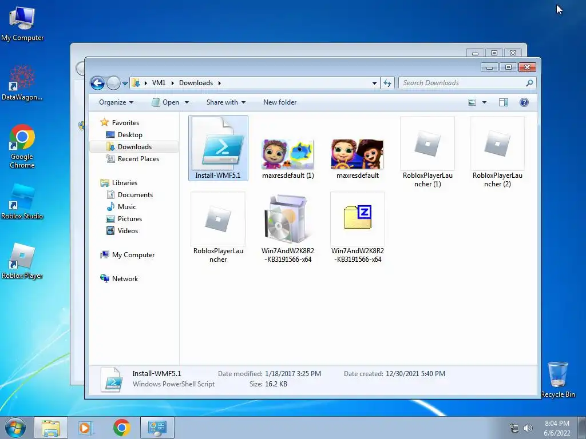Go back with the Explorer back arrow

[x=97, y=83]
